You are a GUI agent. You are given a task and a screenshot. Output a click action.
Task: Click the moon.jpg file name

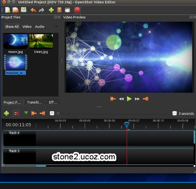coord(16,52)
